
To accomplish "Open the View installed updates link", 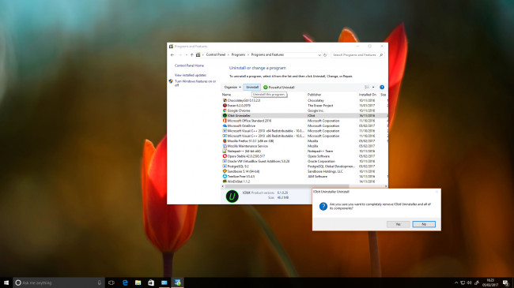I will pyautogui.click(x=191, y=75).
